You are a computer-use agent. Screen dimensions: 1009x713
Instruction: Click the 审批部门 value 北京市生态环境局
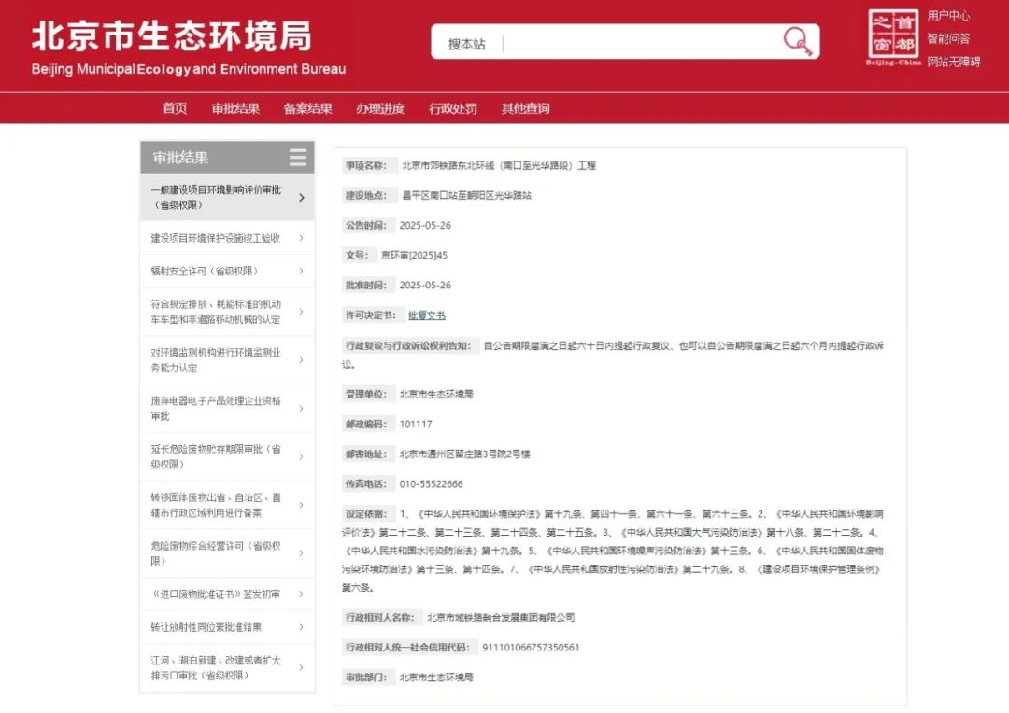[436, 677]
